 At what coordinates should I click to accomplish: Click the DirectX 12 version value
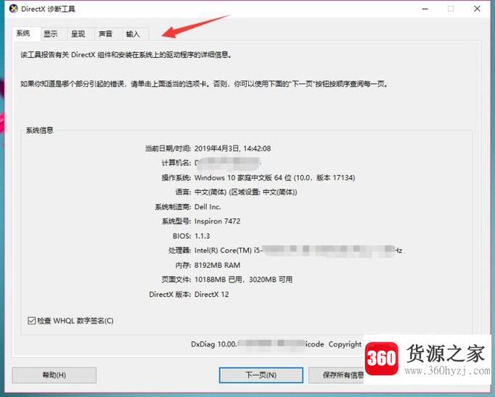(211, 295)
